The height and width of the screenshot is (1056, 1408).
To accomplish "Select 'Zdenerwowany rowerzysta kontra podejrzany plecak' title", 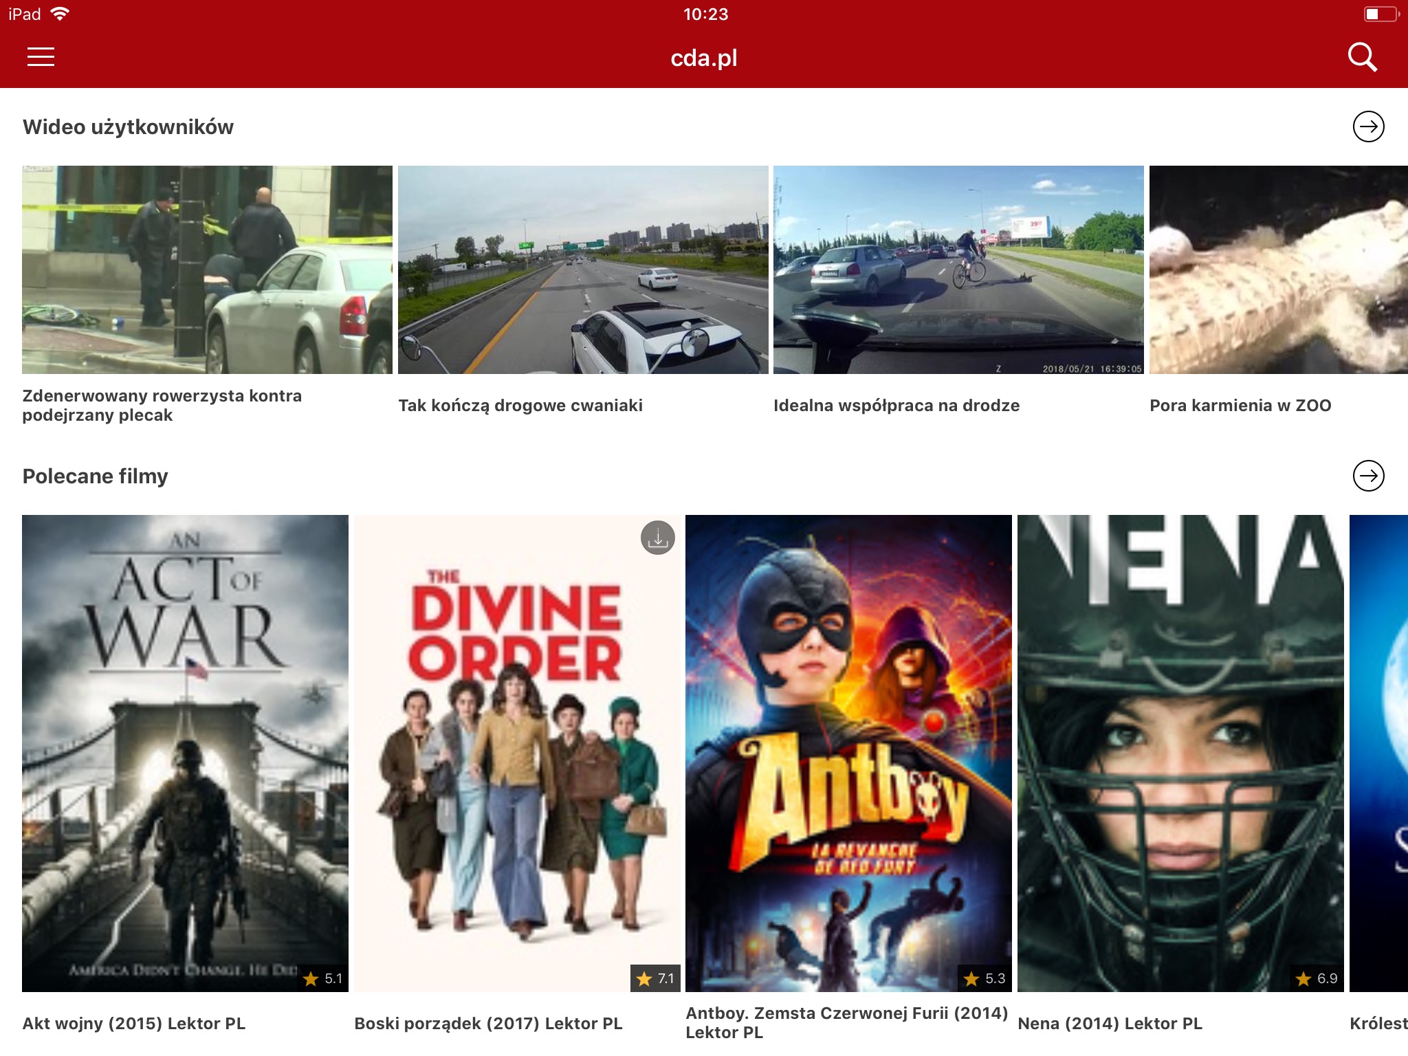I will [x=162, y=406].
